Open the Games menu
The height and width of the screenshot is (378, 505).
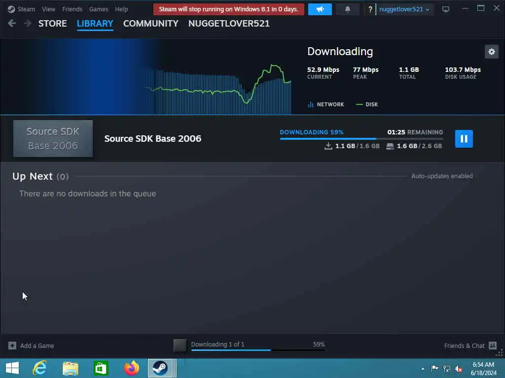[99, 9]
